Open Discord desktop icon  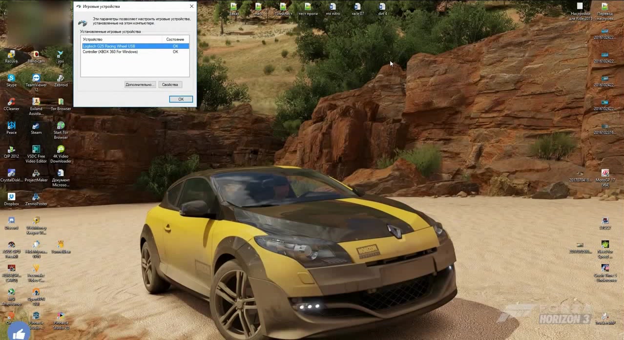coord(11,222)
